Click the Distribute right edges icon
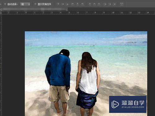Image resolution: width=155 pixels, height=116 pixels. pyautogui.click(x=114, y=4)
